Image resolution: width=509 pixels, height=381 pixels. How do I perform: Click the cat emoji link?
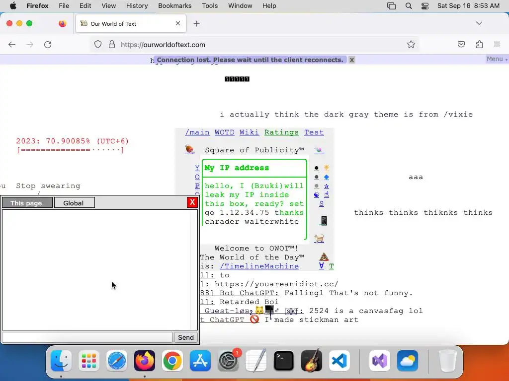pyautogui.click(x=320, y=239)
